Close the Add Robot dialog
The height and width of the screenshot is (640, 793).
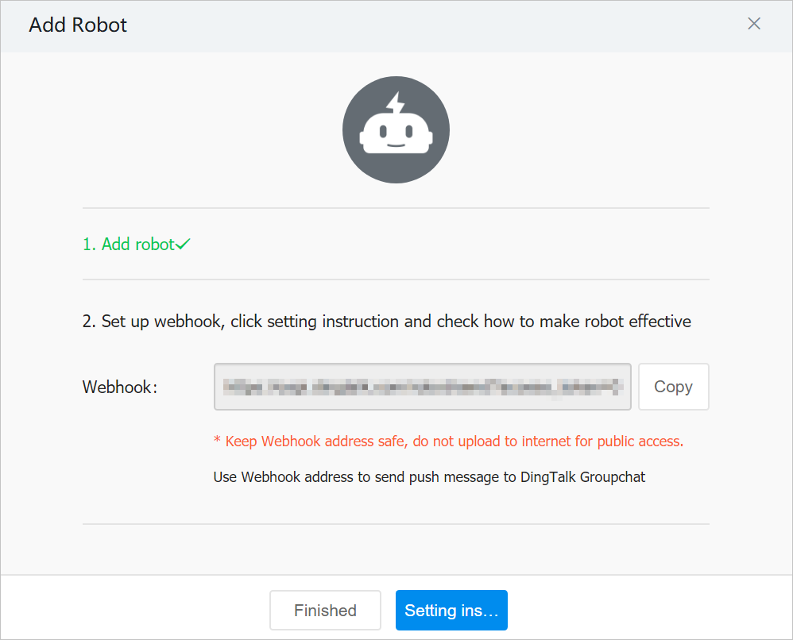click(754, 24)
